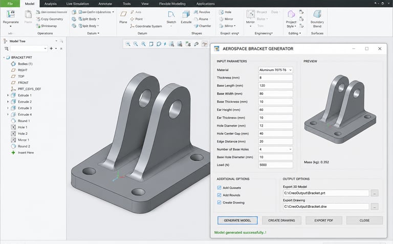The width and height of the screenshot is (393, 244).
Task: Create a datum Plane
Action: coord(123,17)
